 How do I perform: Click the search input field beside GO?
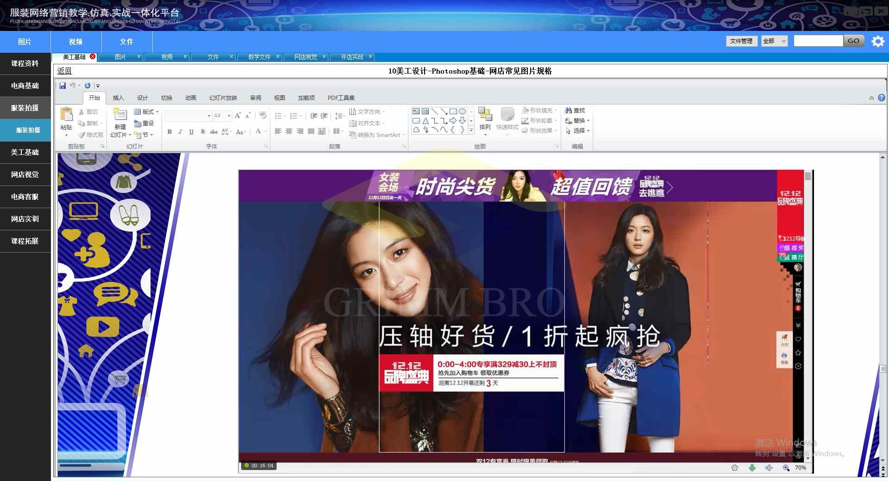818,41
